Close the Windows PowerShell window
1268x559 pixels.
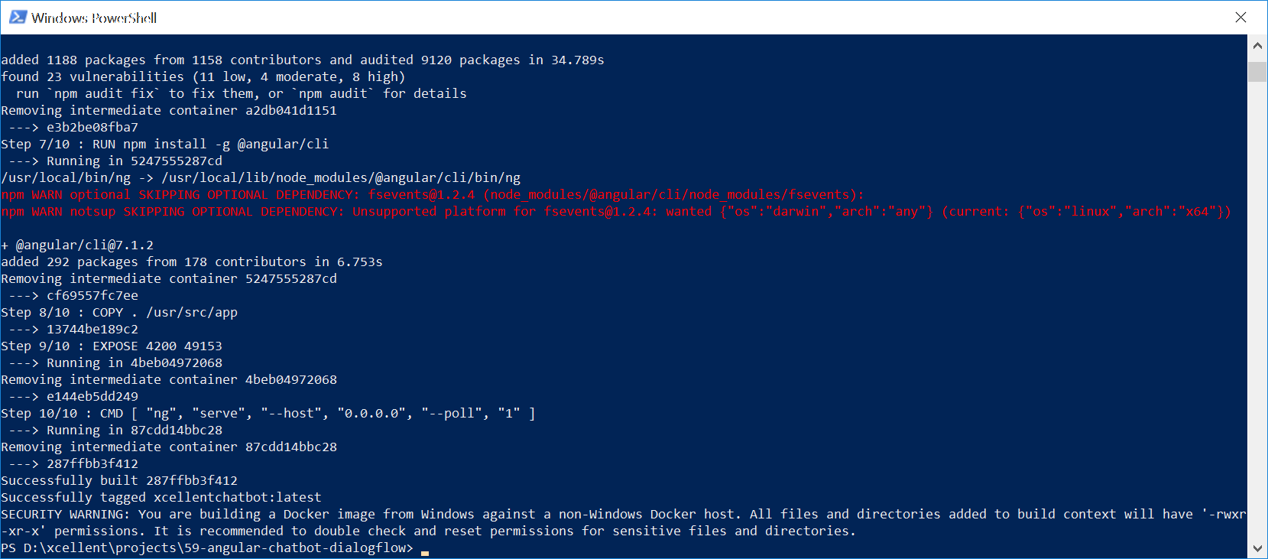[1240, 17]
